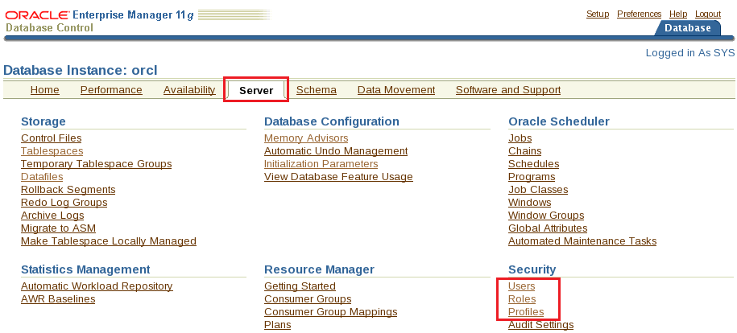Click the Resource Manager heading
This screenshot has width=737, height=333.
tap(319, 269)
